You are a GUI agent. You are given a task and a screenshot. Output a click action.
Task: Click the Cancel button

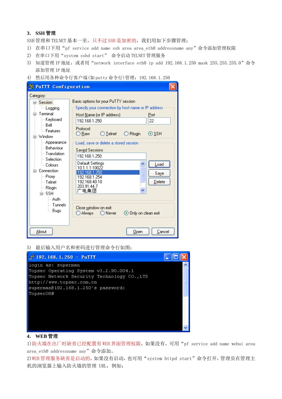tap(163, 232)
